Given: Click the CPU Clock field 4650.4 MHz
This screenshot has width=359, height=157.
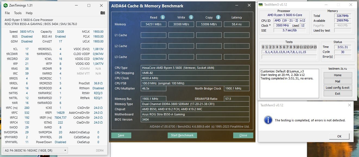Looking at the screenshot, I should [x=195, y=78].
